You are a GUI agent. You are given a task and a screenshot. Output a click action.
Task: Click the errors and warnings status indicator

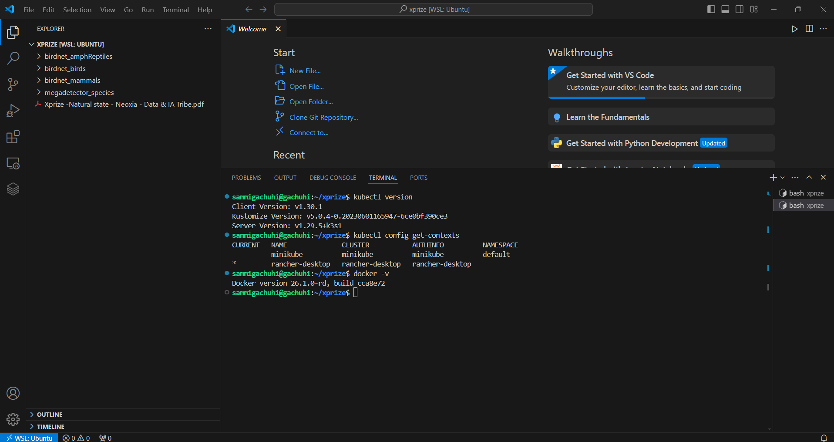coord(76,438)
